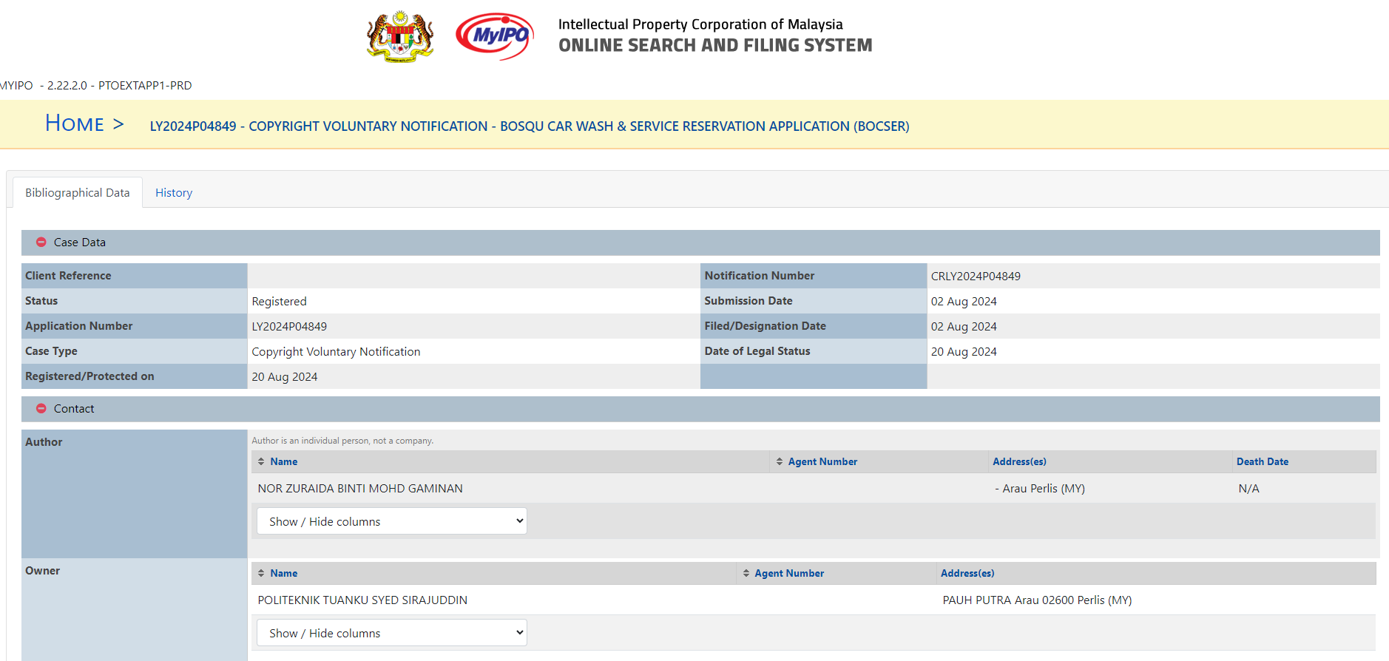
Task: Click author address Arau Perlis (MY)
Action: click(x=1040, y=489)
